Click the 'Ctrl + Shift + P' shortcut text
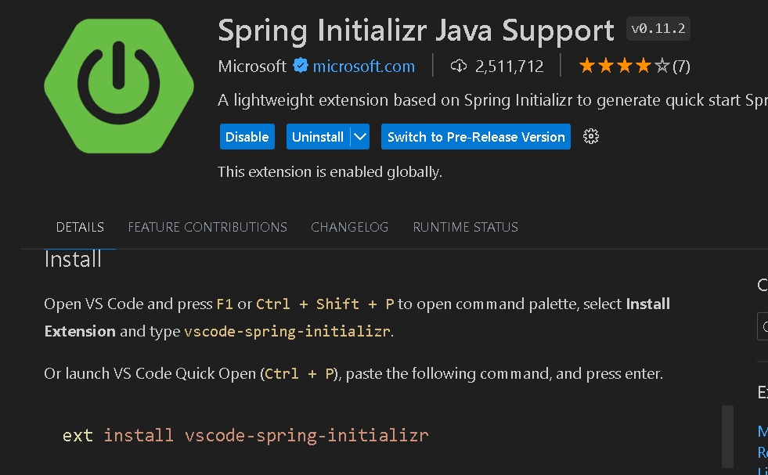 tap(325, 304)
